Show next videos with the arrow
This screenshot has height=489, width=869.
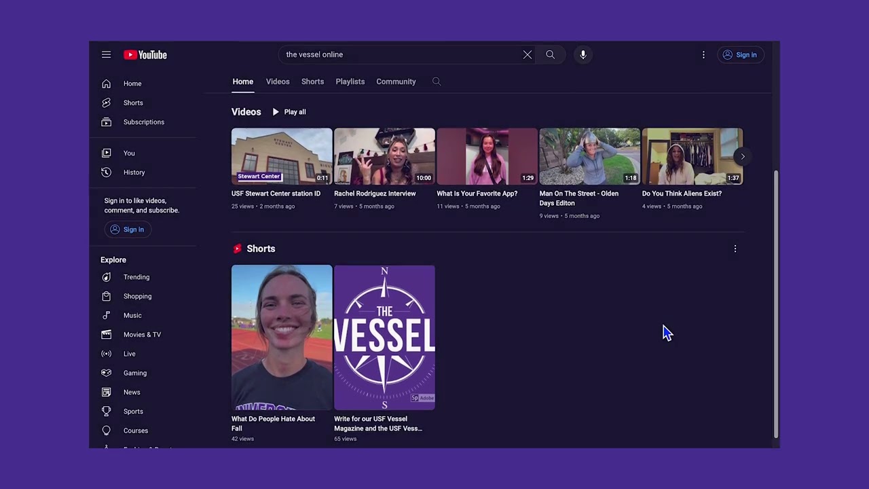(x=743, y=156)
